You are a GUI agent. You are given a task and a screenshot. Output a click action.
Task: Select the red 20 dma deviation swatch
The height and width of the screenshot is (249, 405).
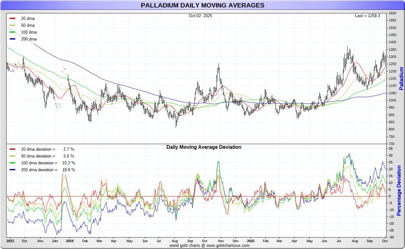pos(12,149)
